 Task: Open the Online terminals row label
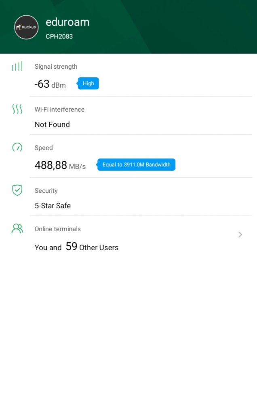(x=57, y=229)
